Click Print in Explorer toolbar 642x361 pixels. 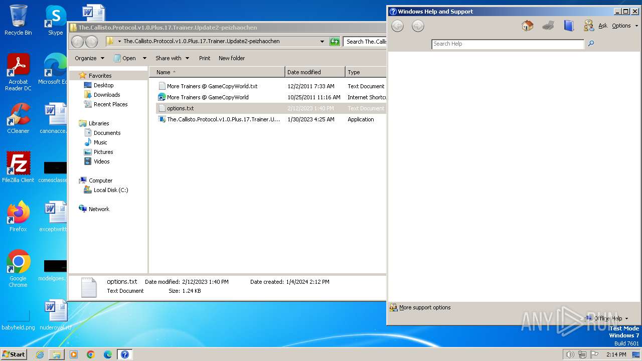(205, 58)
